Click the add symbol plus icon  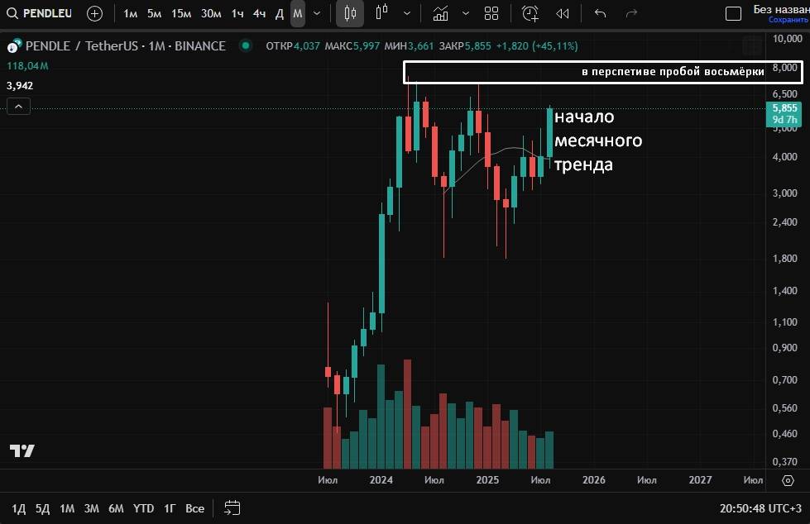point(95,13)
